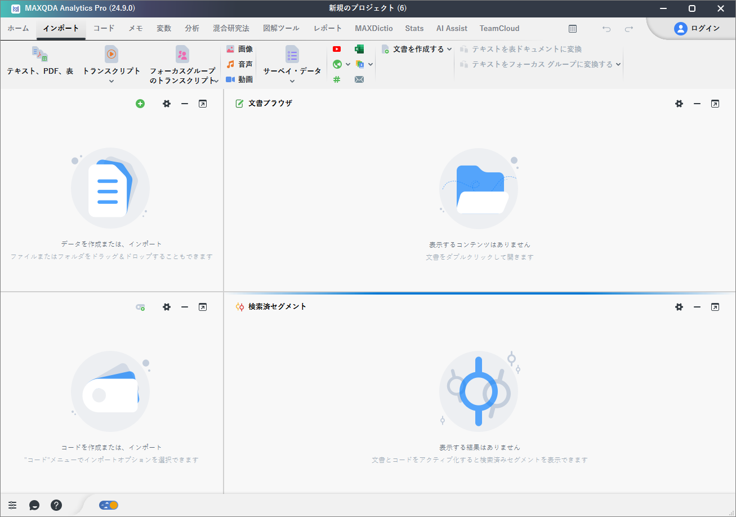
Task: Minimize the document system panel
Action: 185,104
